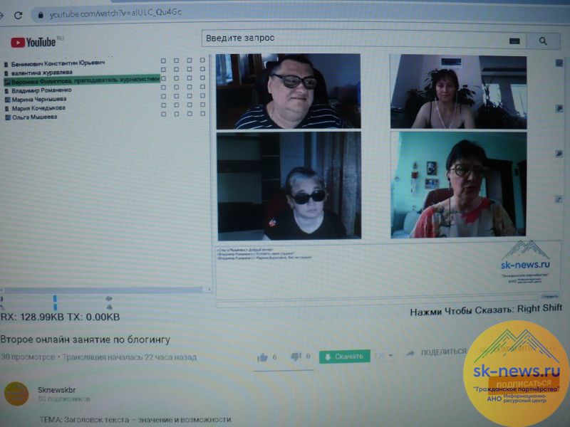Open the on-screen keyboard icon in search
The height and width of the screenshot is (427, 570).
point(514,41)
